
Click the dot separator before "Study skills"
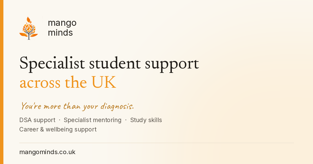click(126, 120)
